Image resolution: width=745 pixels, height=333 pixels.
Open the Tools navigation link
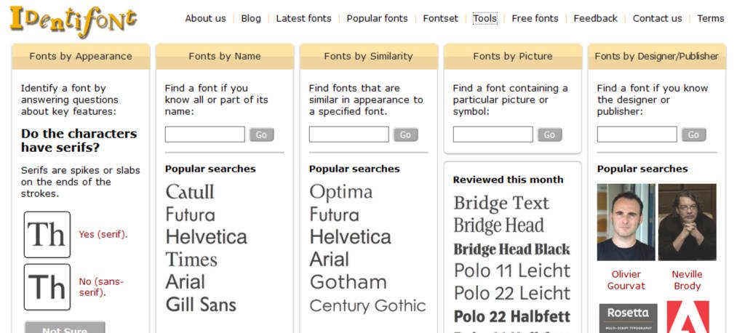pos(485,18)
